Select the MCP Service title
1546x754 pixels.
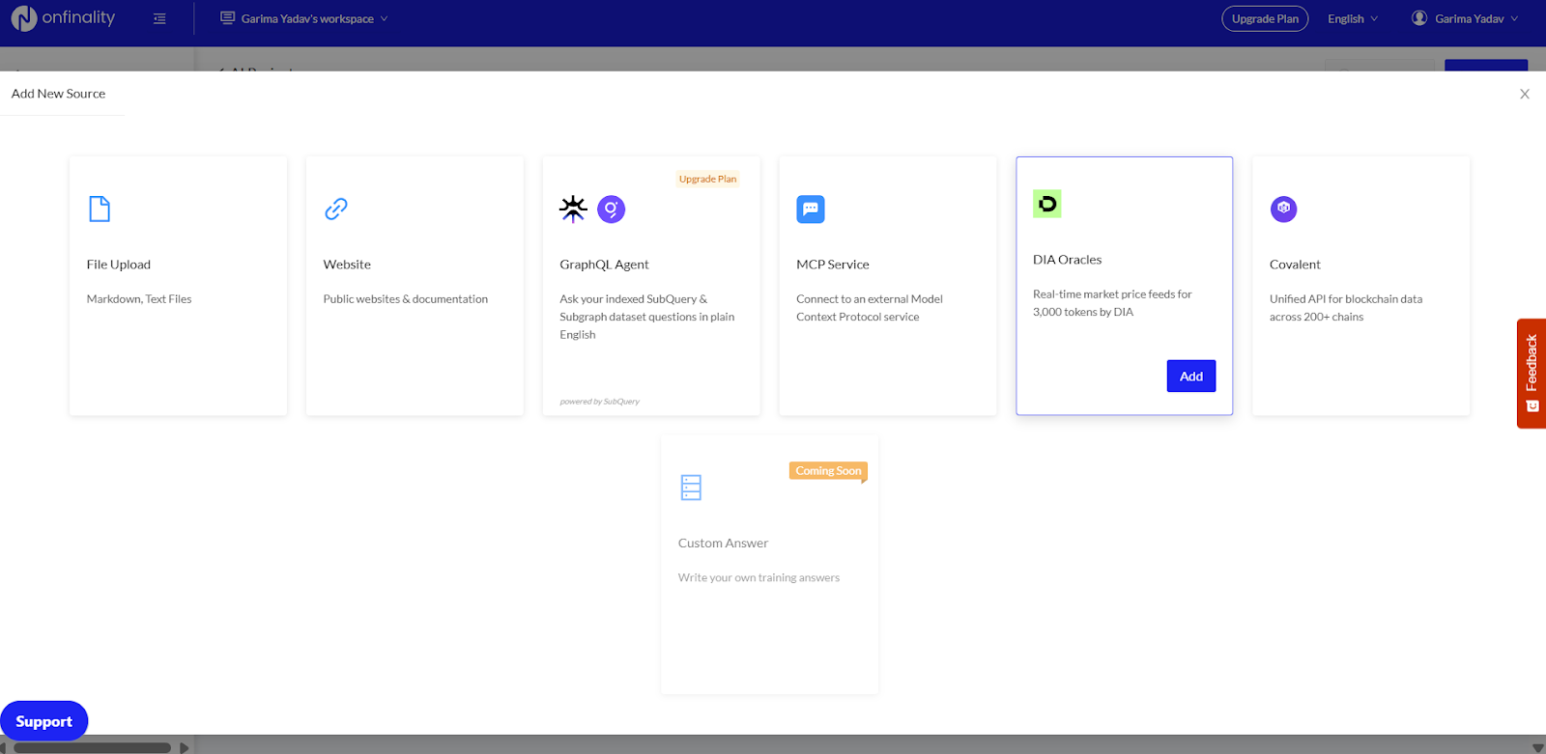(x=833, y=265)
